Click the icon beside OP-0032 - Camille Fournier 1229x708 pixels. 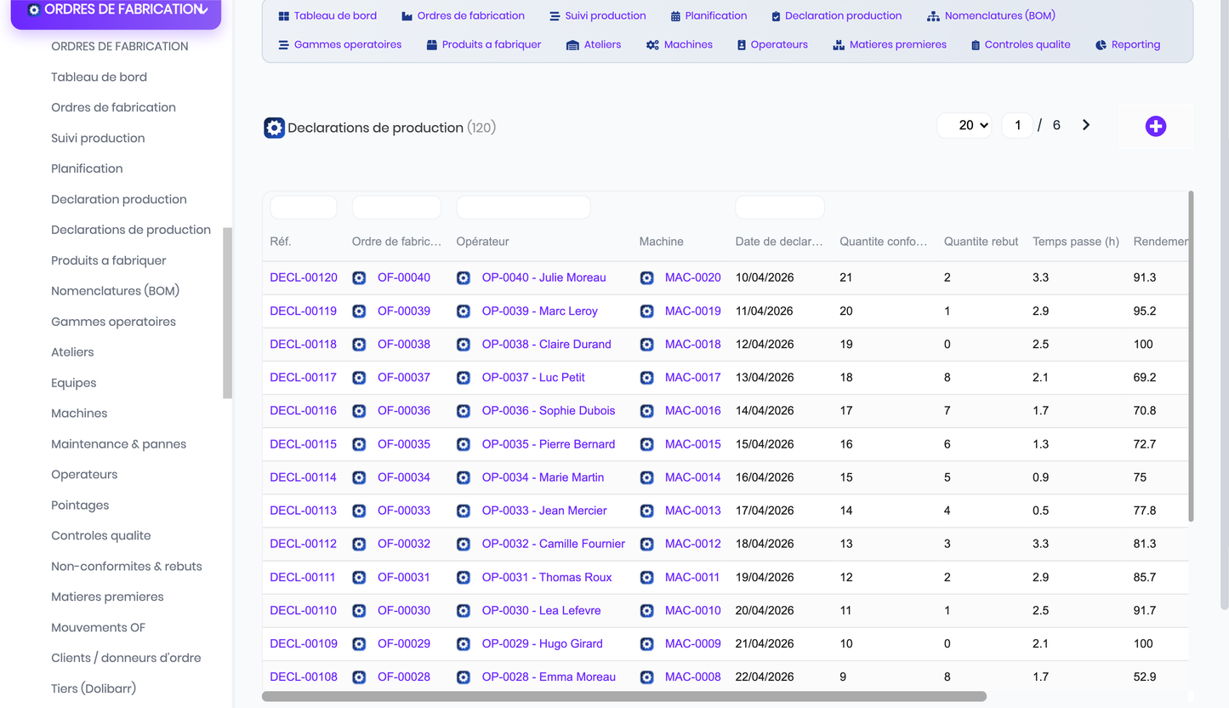(464, 544)
